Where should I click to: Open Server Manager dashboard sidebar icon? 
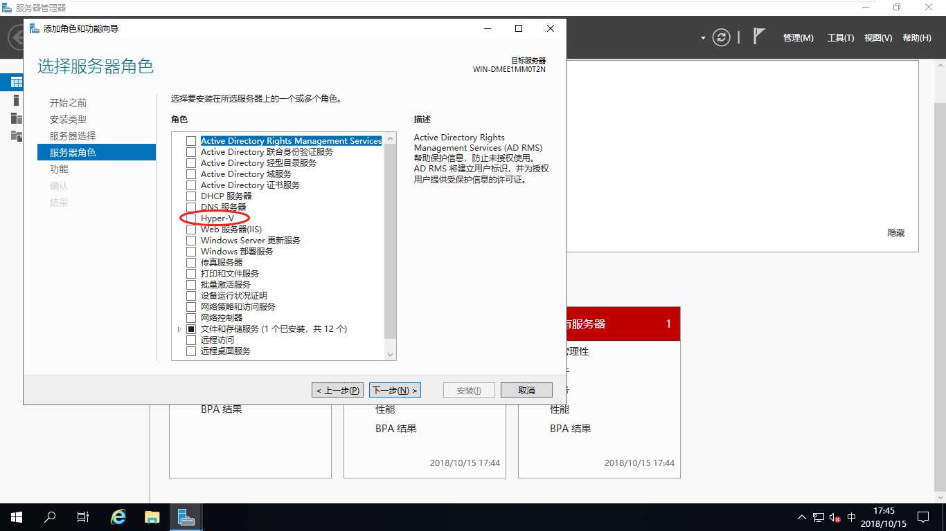point(16,82)
